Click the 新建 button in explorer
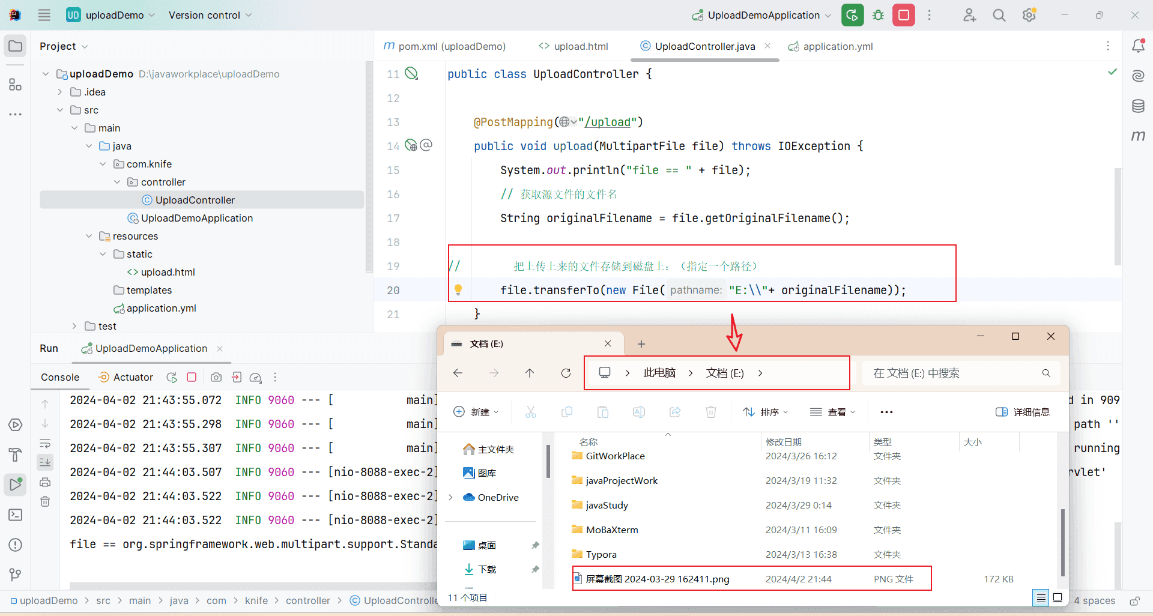This screenshot has width=1153, height=616. click(476, 412)
